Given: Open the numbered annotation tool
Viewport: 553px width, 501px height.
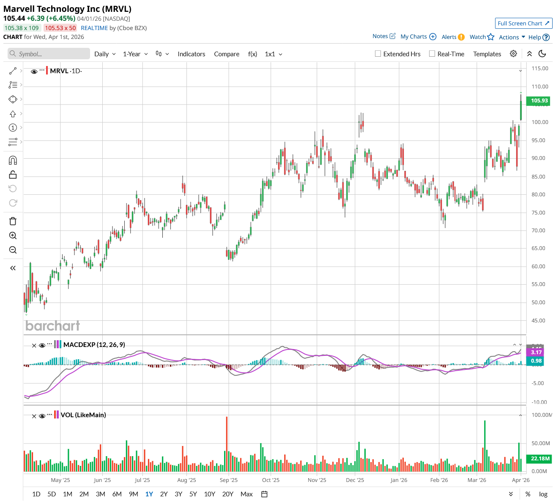Looking at the screenshot, I should tap(13, 127).
